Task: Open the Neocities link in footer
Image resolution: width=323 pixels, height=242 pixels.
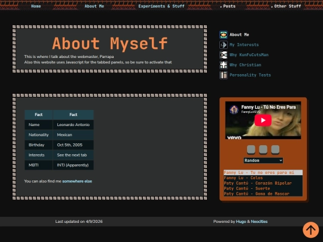Action: [259, 222]
